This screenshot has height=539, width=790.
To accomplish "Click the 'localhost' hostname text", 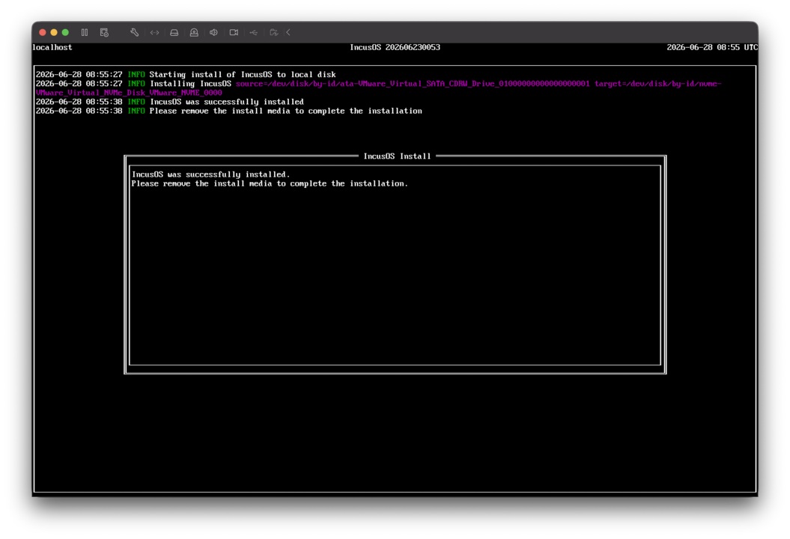I will click(52, 47).
